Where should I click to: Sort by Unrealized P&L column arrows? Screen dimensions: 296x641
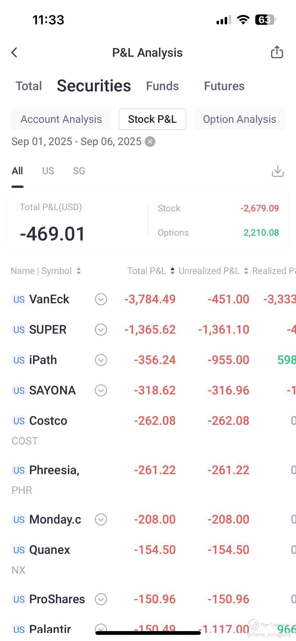click(246, 271)
